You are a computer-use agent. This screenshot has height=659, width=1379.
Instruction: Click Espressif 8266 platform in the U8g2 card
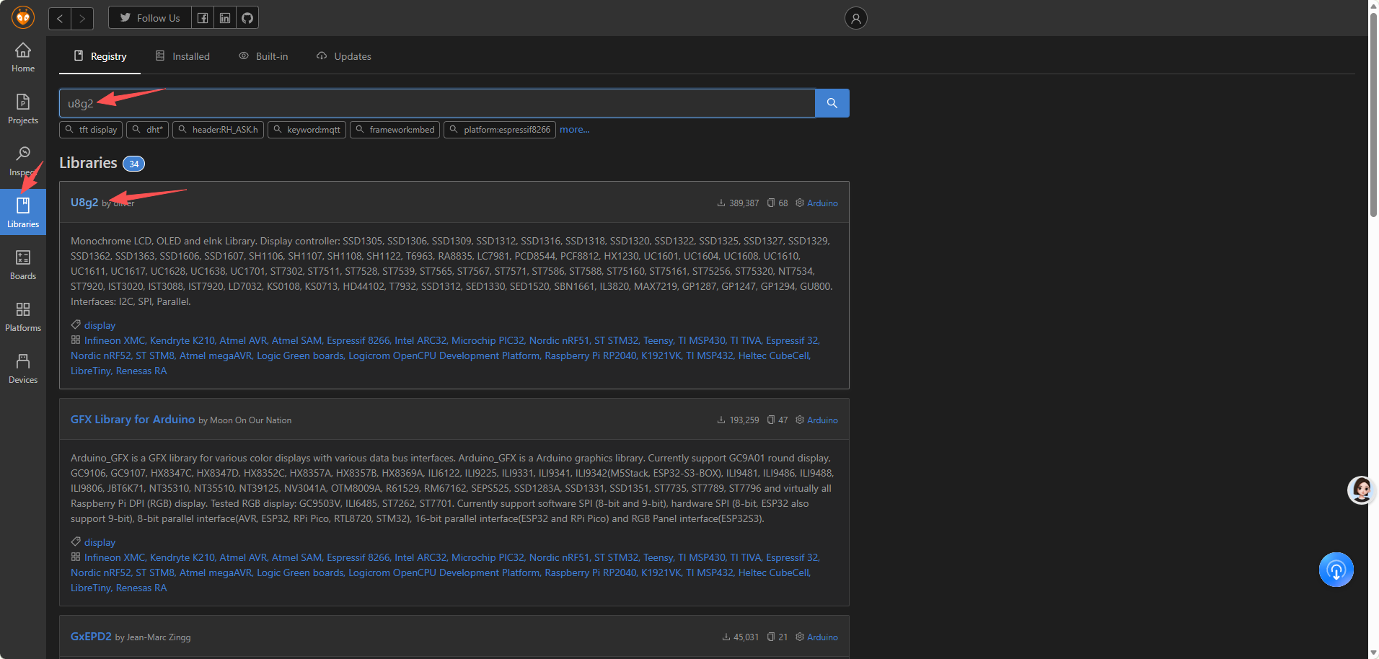pyautogui.click(x=358, y=340)
